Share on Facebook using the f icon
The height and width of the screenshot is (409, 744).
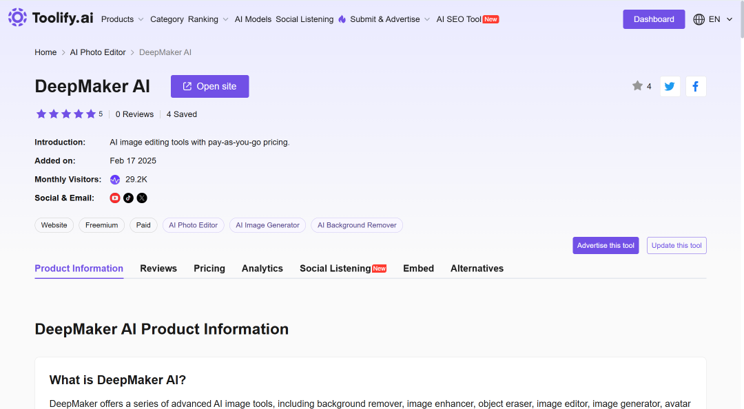696,86
